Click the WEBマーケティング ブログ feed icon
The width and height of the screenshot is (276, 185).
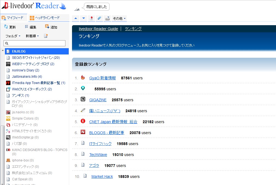(8, 64)
